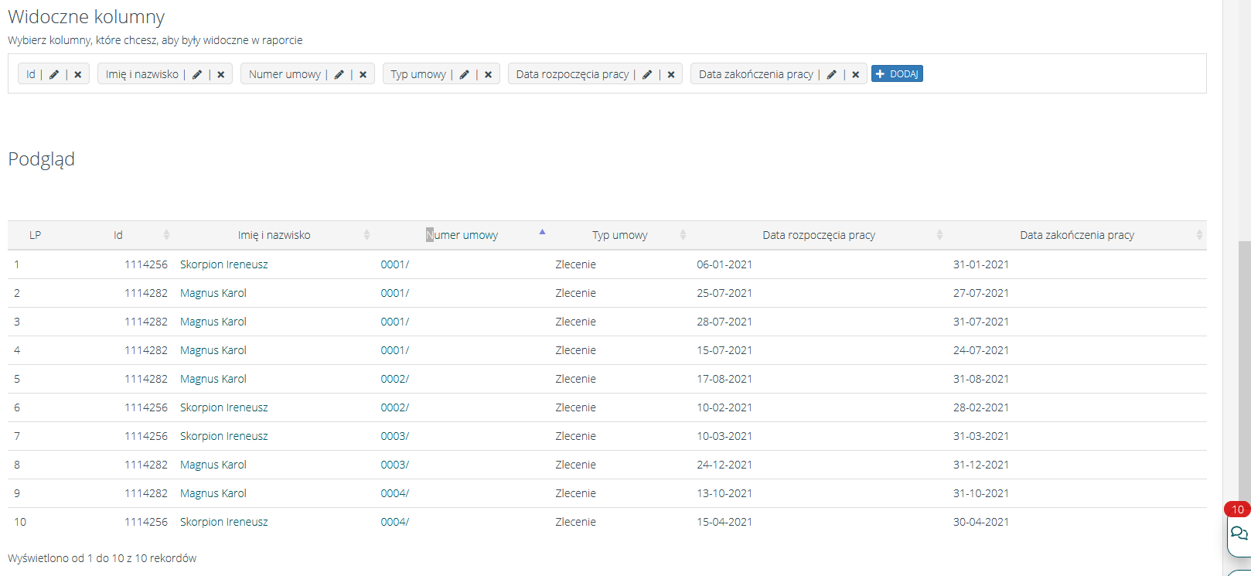Remove Data zakończenia pracy column chip

856,74
